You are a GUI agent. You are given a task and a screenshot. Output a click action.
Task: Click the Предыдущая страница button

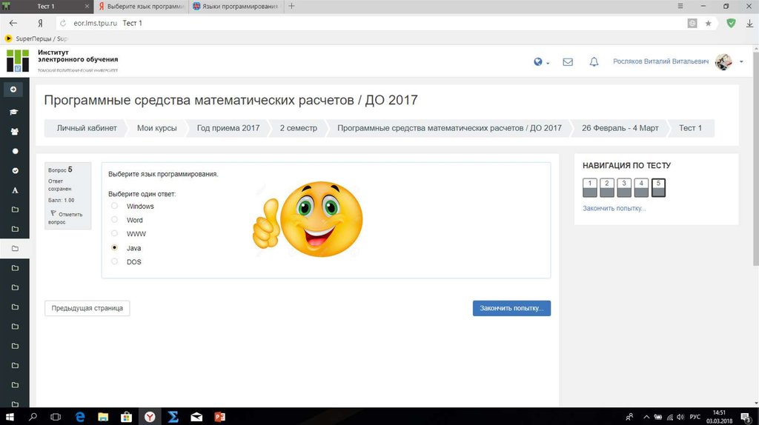pyautogui.click(x=87, y=308)
